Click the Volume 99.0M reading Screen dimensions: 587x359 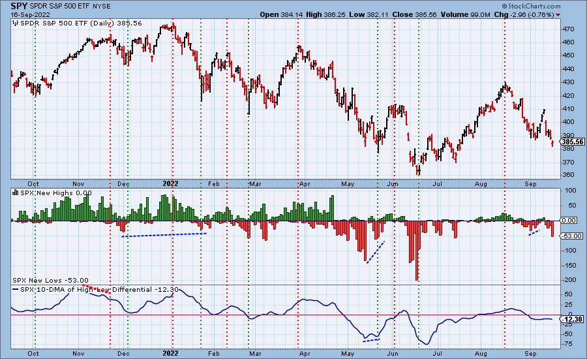pyautogui.click(x=465, y=14)
